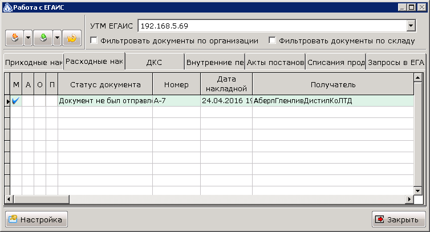Toggle the blue checkmark in the A-7 row
This screenshot has height=232, width=430.
16,101
